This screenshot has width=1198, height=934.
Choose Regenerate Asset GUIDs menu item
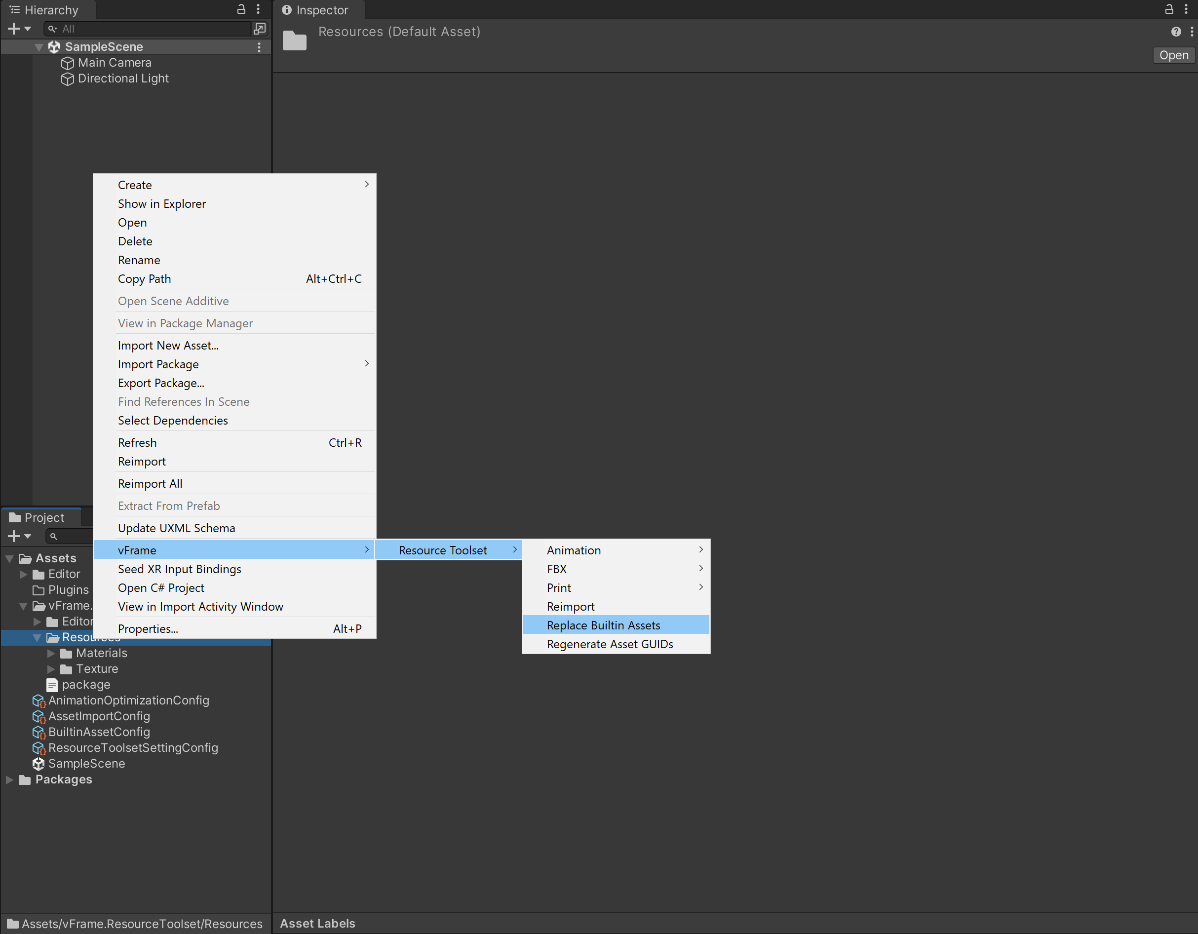(610, 644)
